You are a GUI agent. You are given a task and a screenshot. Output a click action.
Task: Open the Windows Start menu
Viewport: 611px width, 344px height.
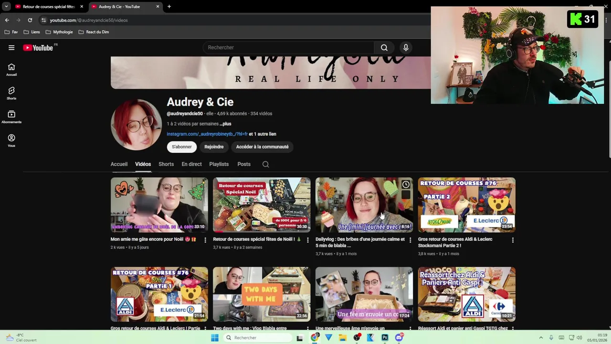point(215,338)
